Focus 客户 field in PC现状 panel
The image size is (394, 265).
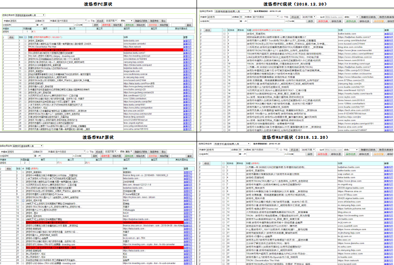266,21
